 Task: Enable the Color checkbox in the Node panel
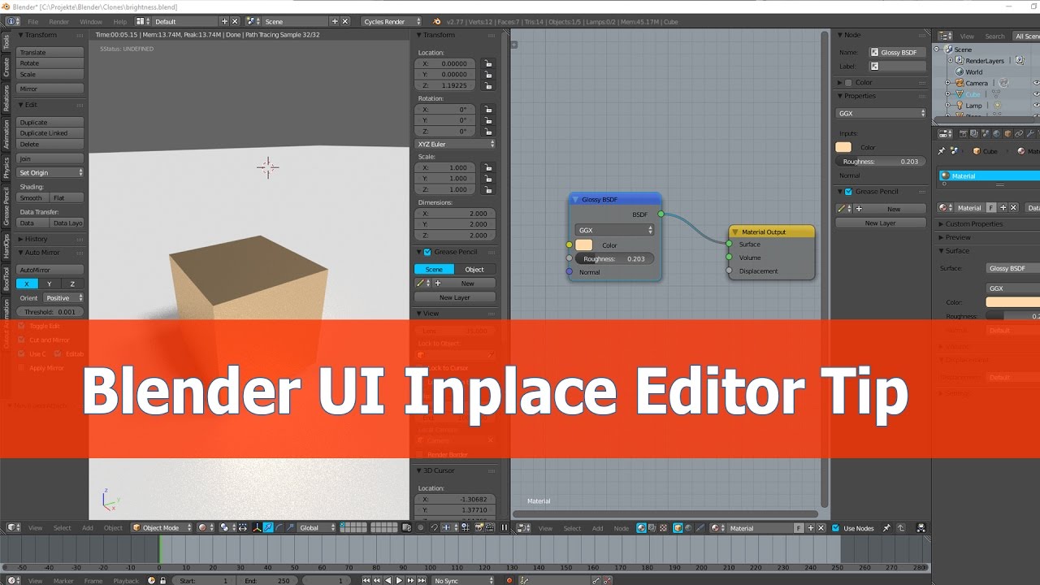(x=849, y=82)
